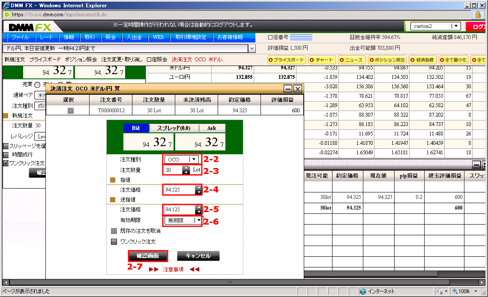Open the レート menu

click(46, 37)
